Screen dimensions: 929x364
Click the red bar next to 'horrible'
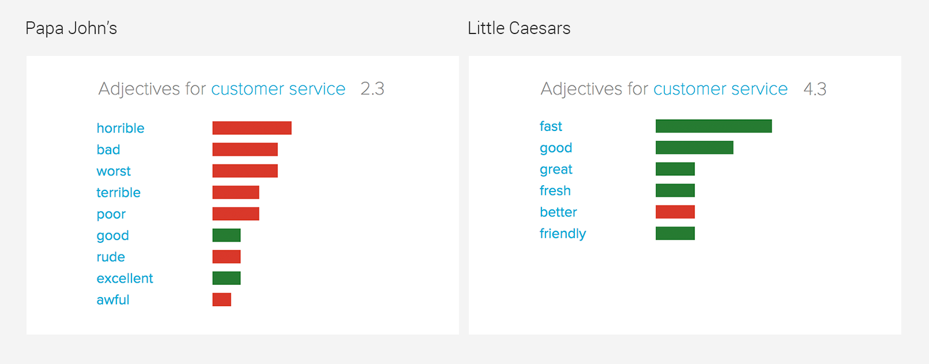coord(252,128)
